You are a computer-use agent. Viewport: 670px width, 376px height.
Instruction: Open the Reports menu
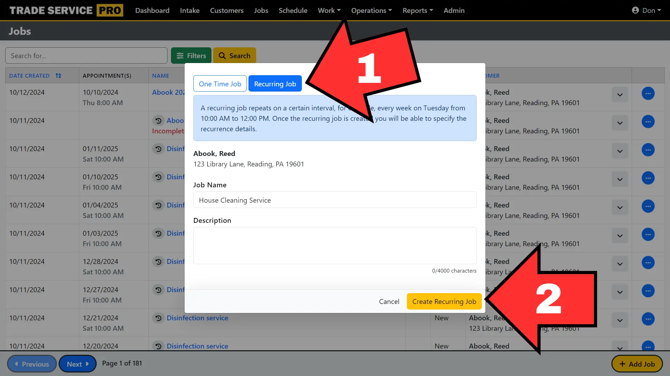coord(417,10)
